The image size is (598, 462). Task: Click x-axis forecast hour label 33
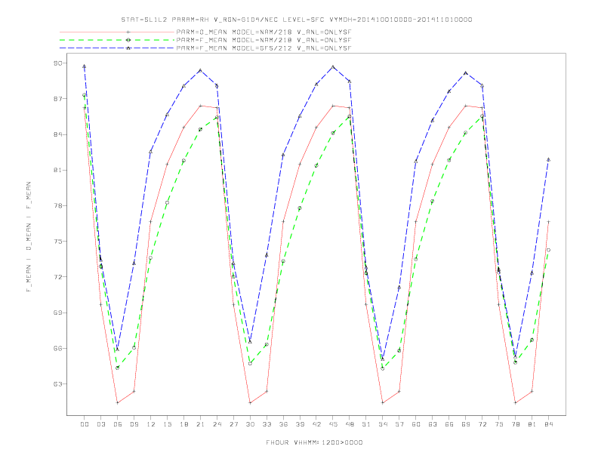pyautogui.click(x=267, y=424)
